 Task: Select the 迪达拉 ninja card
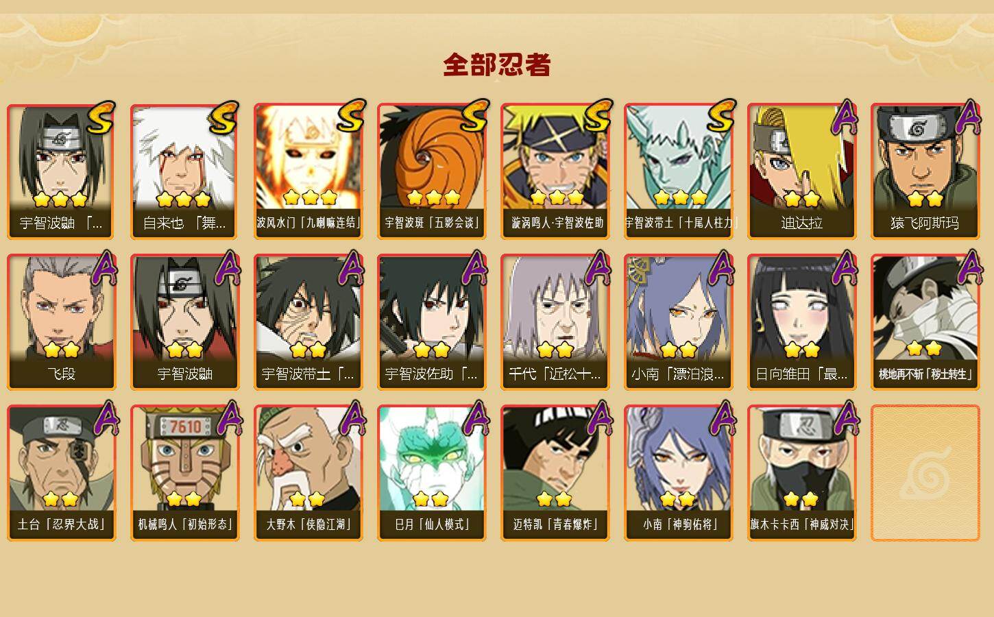pyautogui.click(x=801, y=171)
